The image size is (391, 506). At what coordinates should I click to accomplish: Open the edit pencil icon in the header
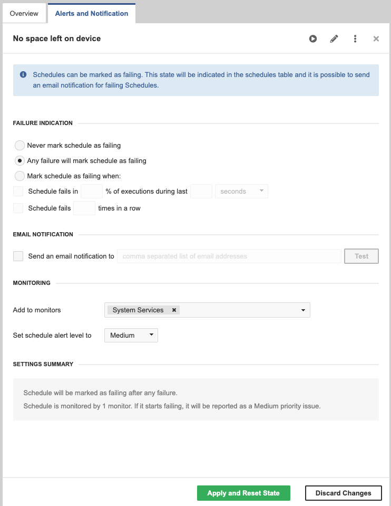pos(334,39)
